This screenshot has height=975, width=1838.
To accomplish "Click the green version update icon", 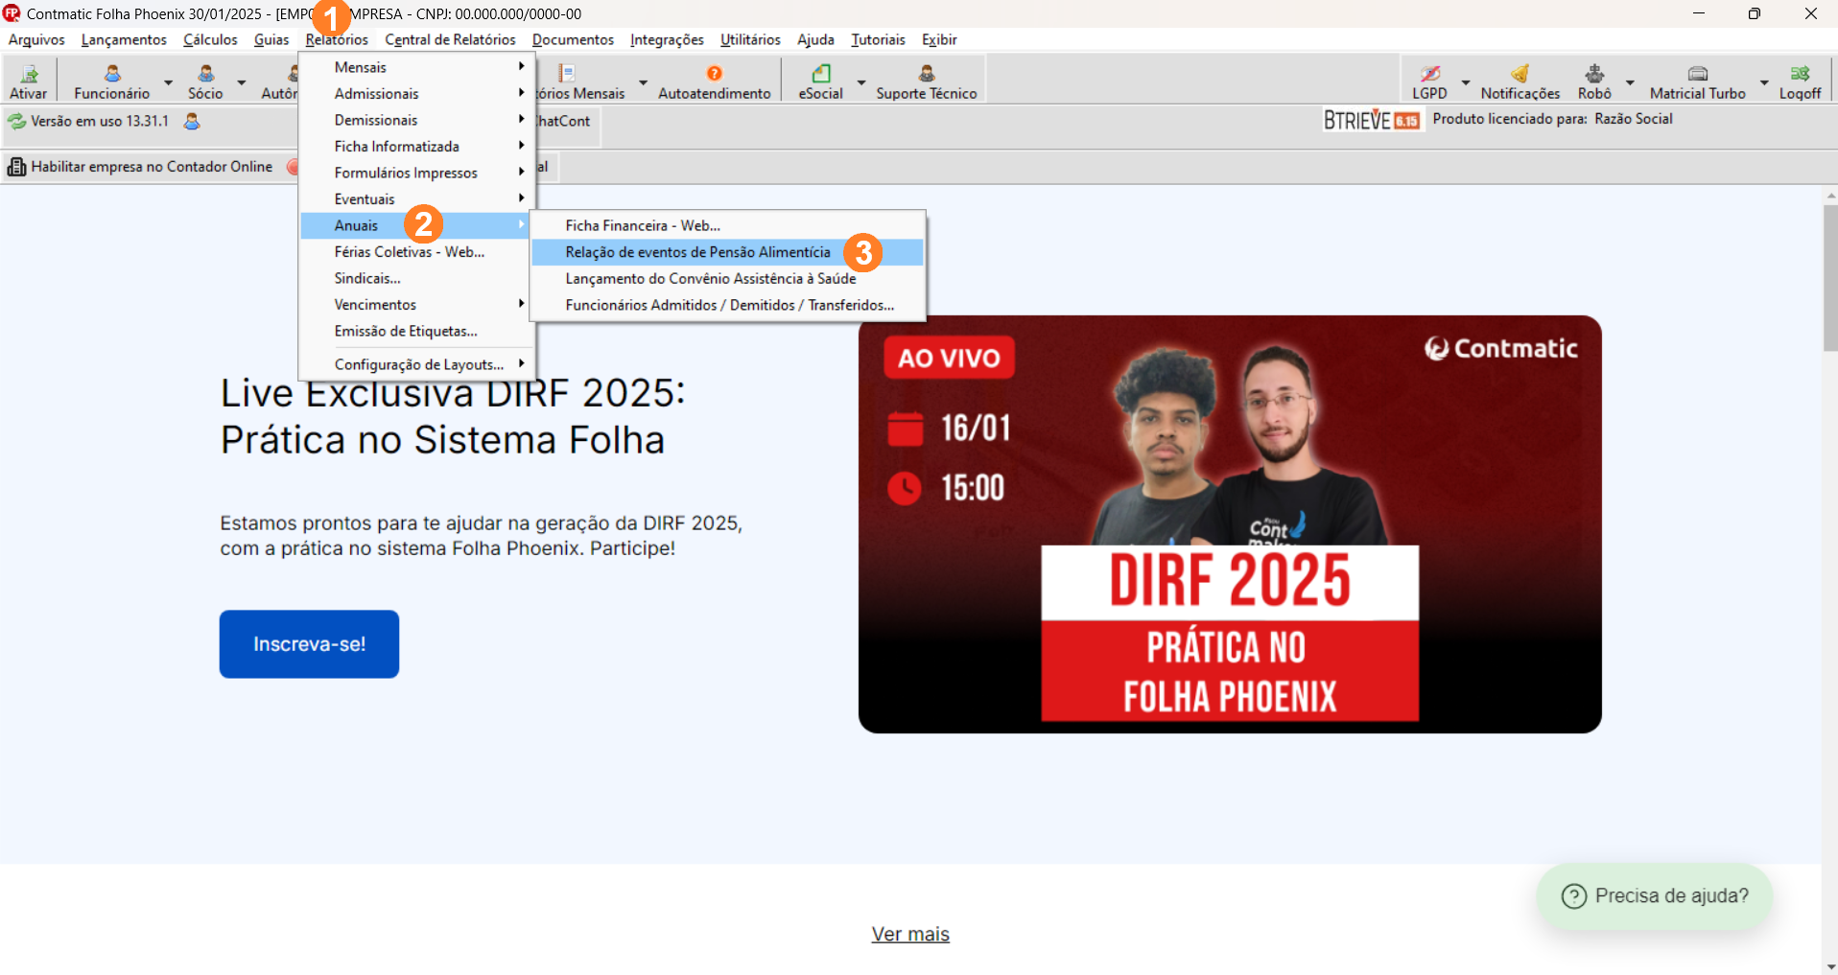I will pyautogui.click(x=17, y=122).
